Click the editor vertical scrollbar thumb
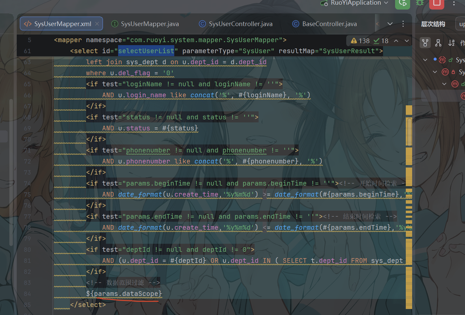This screenshot has width=465, height=315. (409, 131)
